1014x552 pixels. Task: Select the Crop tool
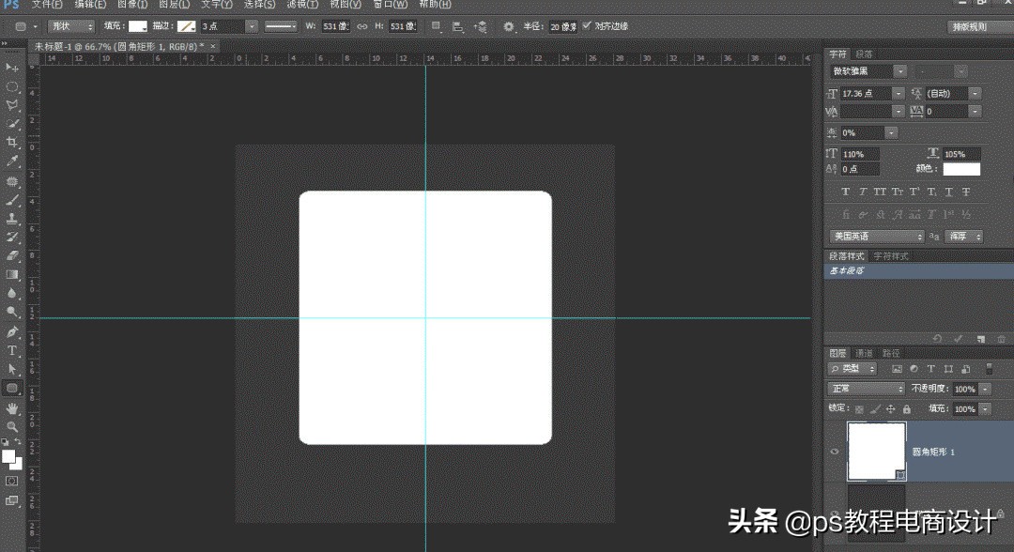(12, 142)
